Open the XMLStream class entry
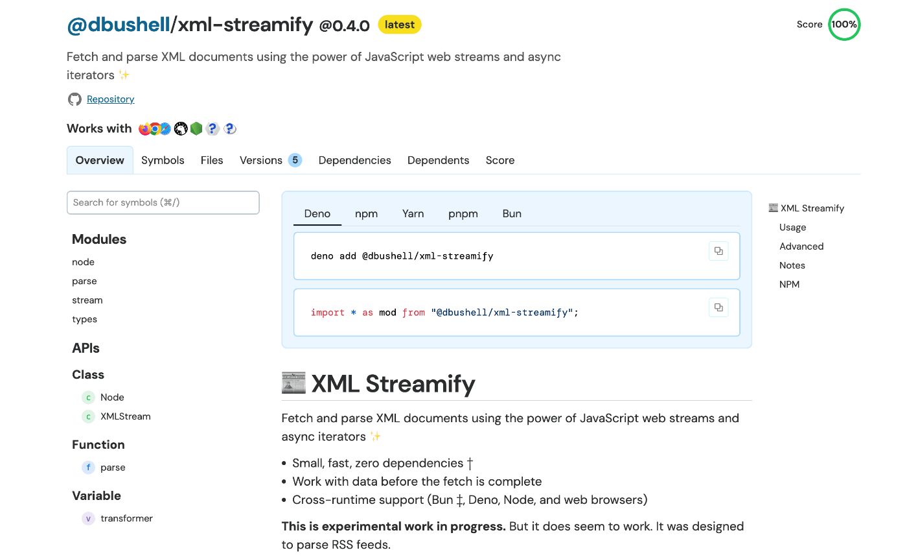 126,416
